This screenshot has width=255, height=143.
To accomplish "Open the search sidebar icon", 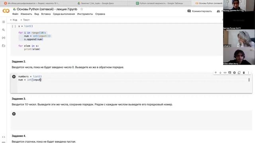I will 4,30.
